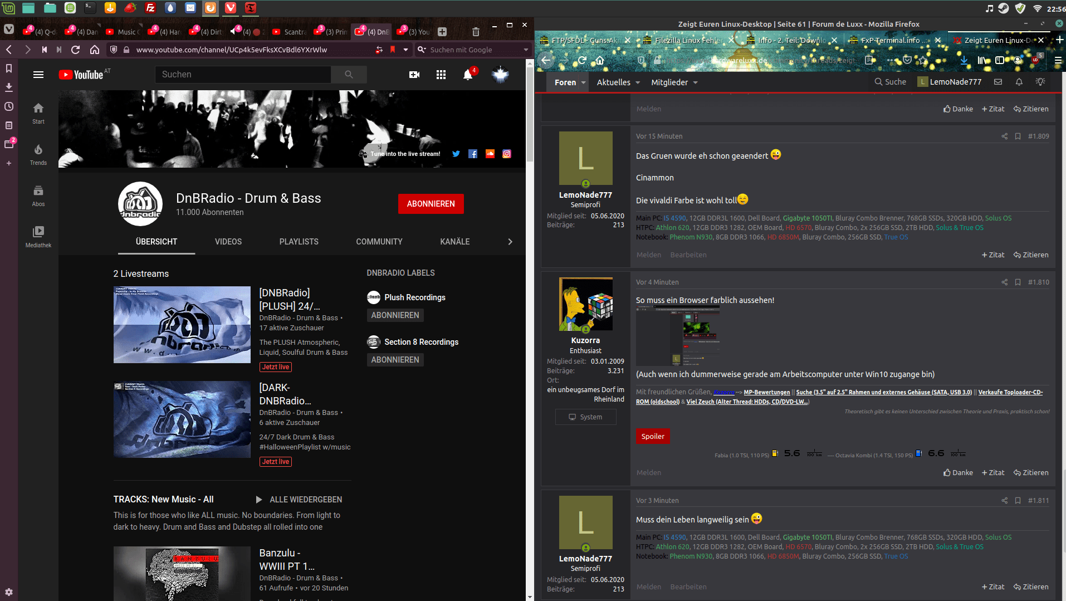Click Zitieren on post #1.810
Screen dimensions: 1066x601
tap(1031, 473)
